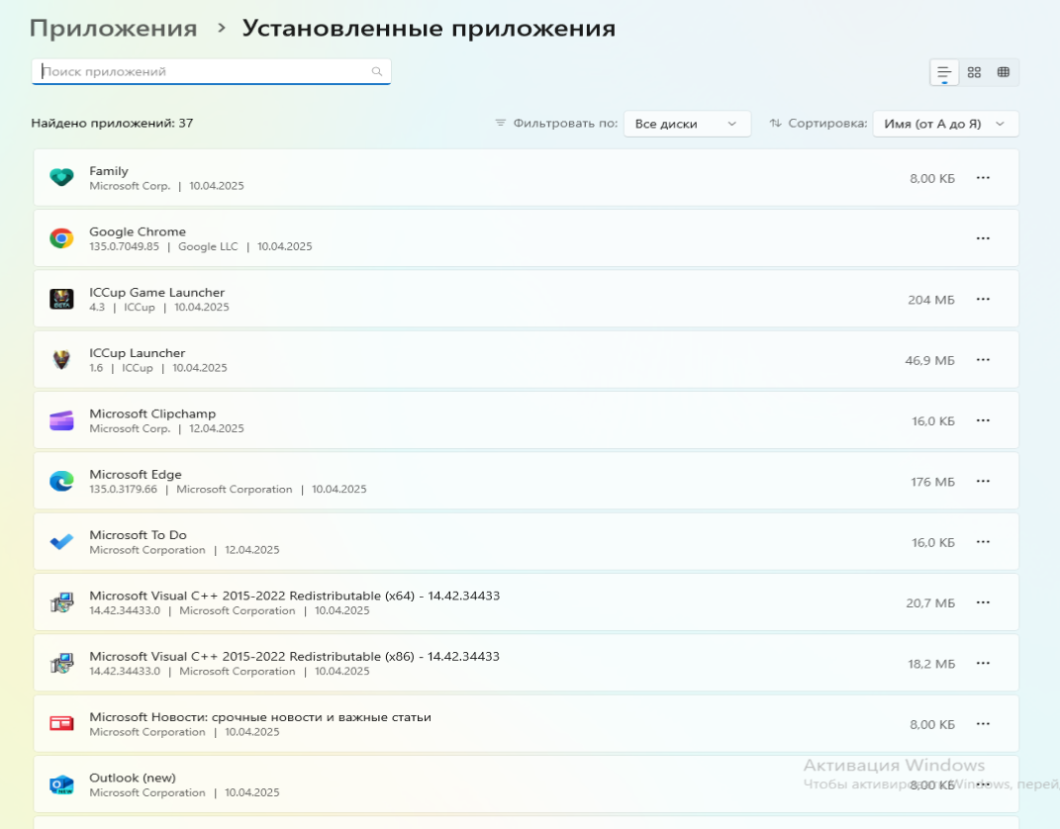The width and height of the screenshot is (1060, 829).
Task: Select Microsoft Новости: срочные новости title
Action: (260, 717)
